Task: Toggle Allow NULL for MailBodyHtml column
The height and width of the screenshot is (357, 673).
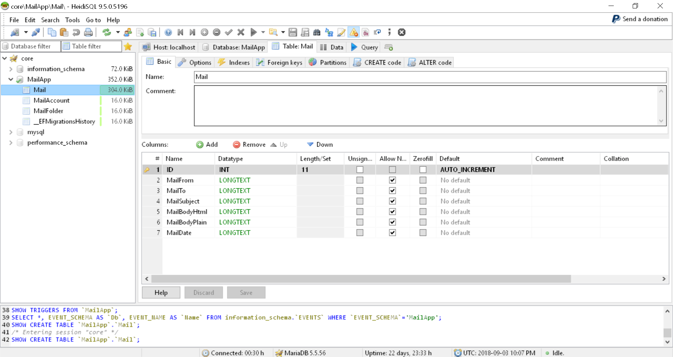Action: click(392, 212)
